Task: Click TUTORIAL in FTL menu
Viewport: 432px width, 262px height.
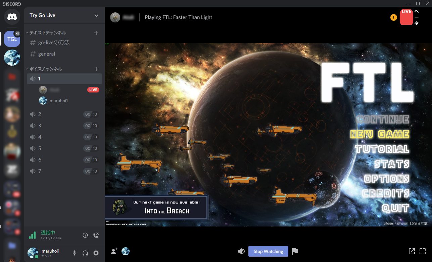Action: click(x=382, y=149)
